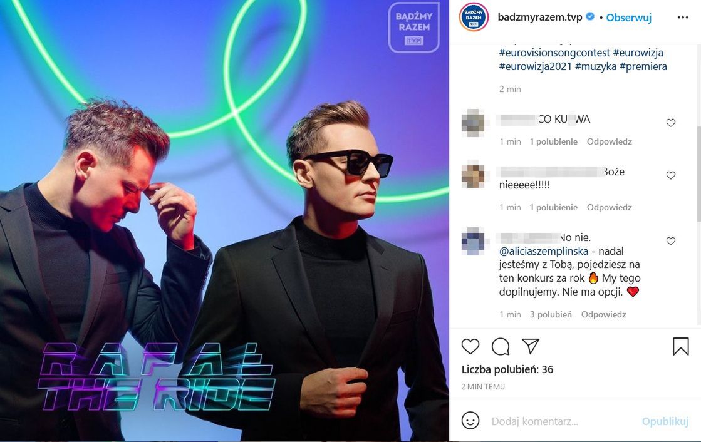Reply to the 'Boże nieeeee!!!!!' comment
Screen dimensions: 701x442
pos(610,207)
